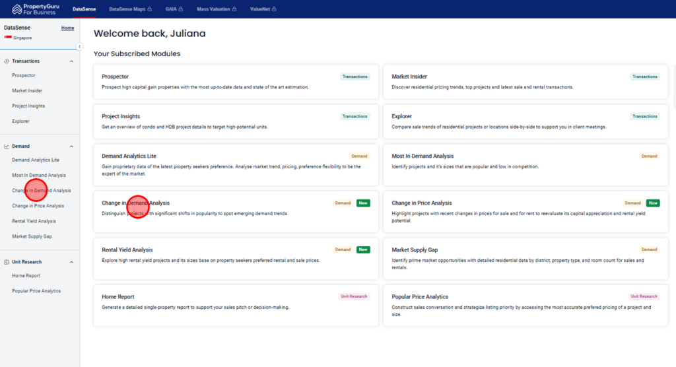The height and width of the screenshot is (367, 676).
Task: Open Most In Demand Analysis in sidebar
Action: [x=39, y=175]
